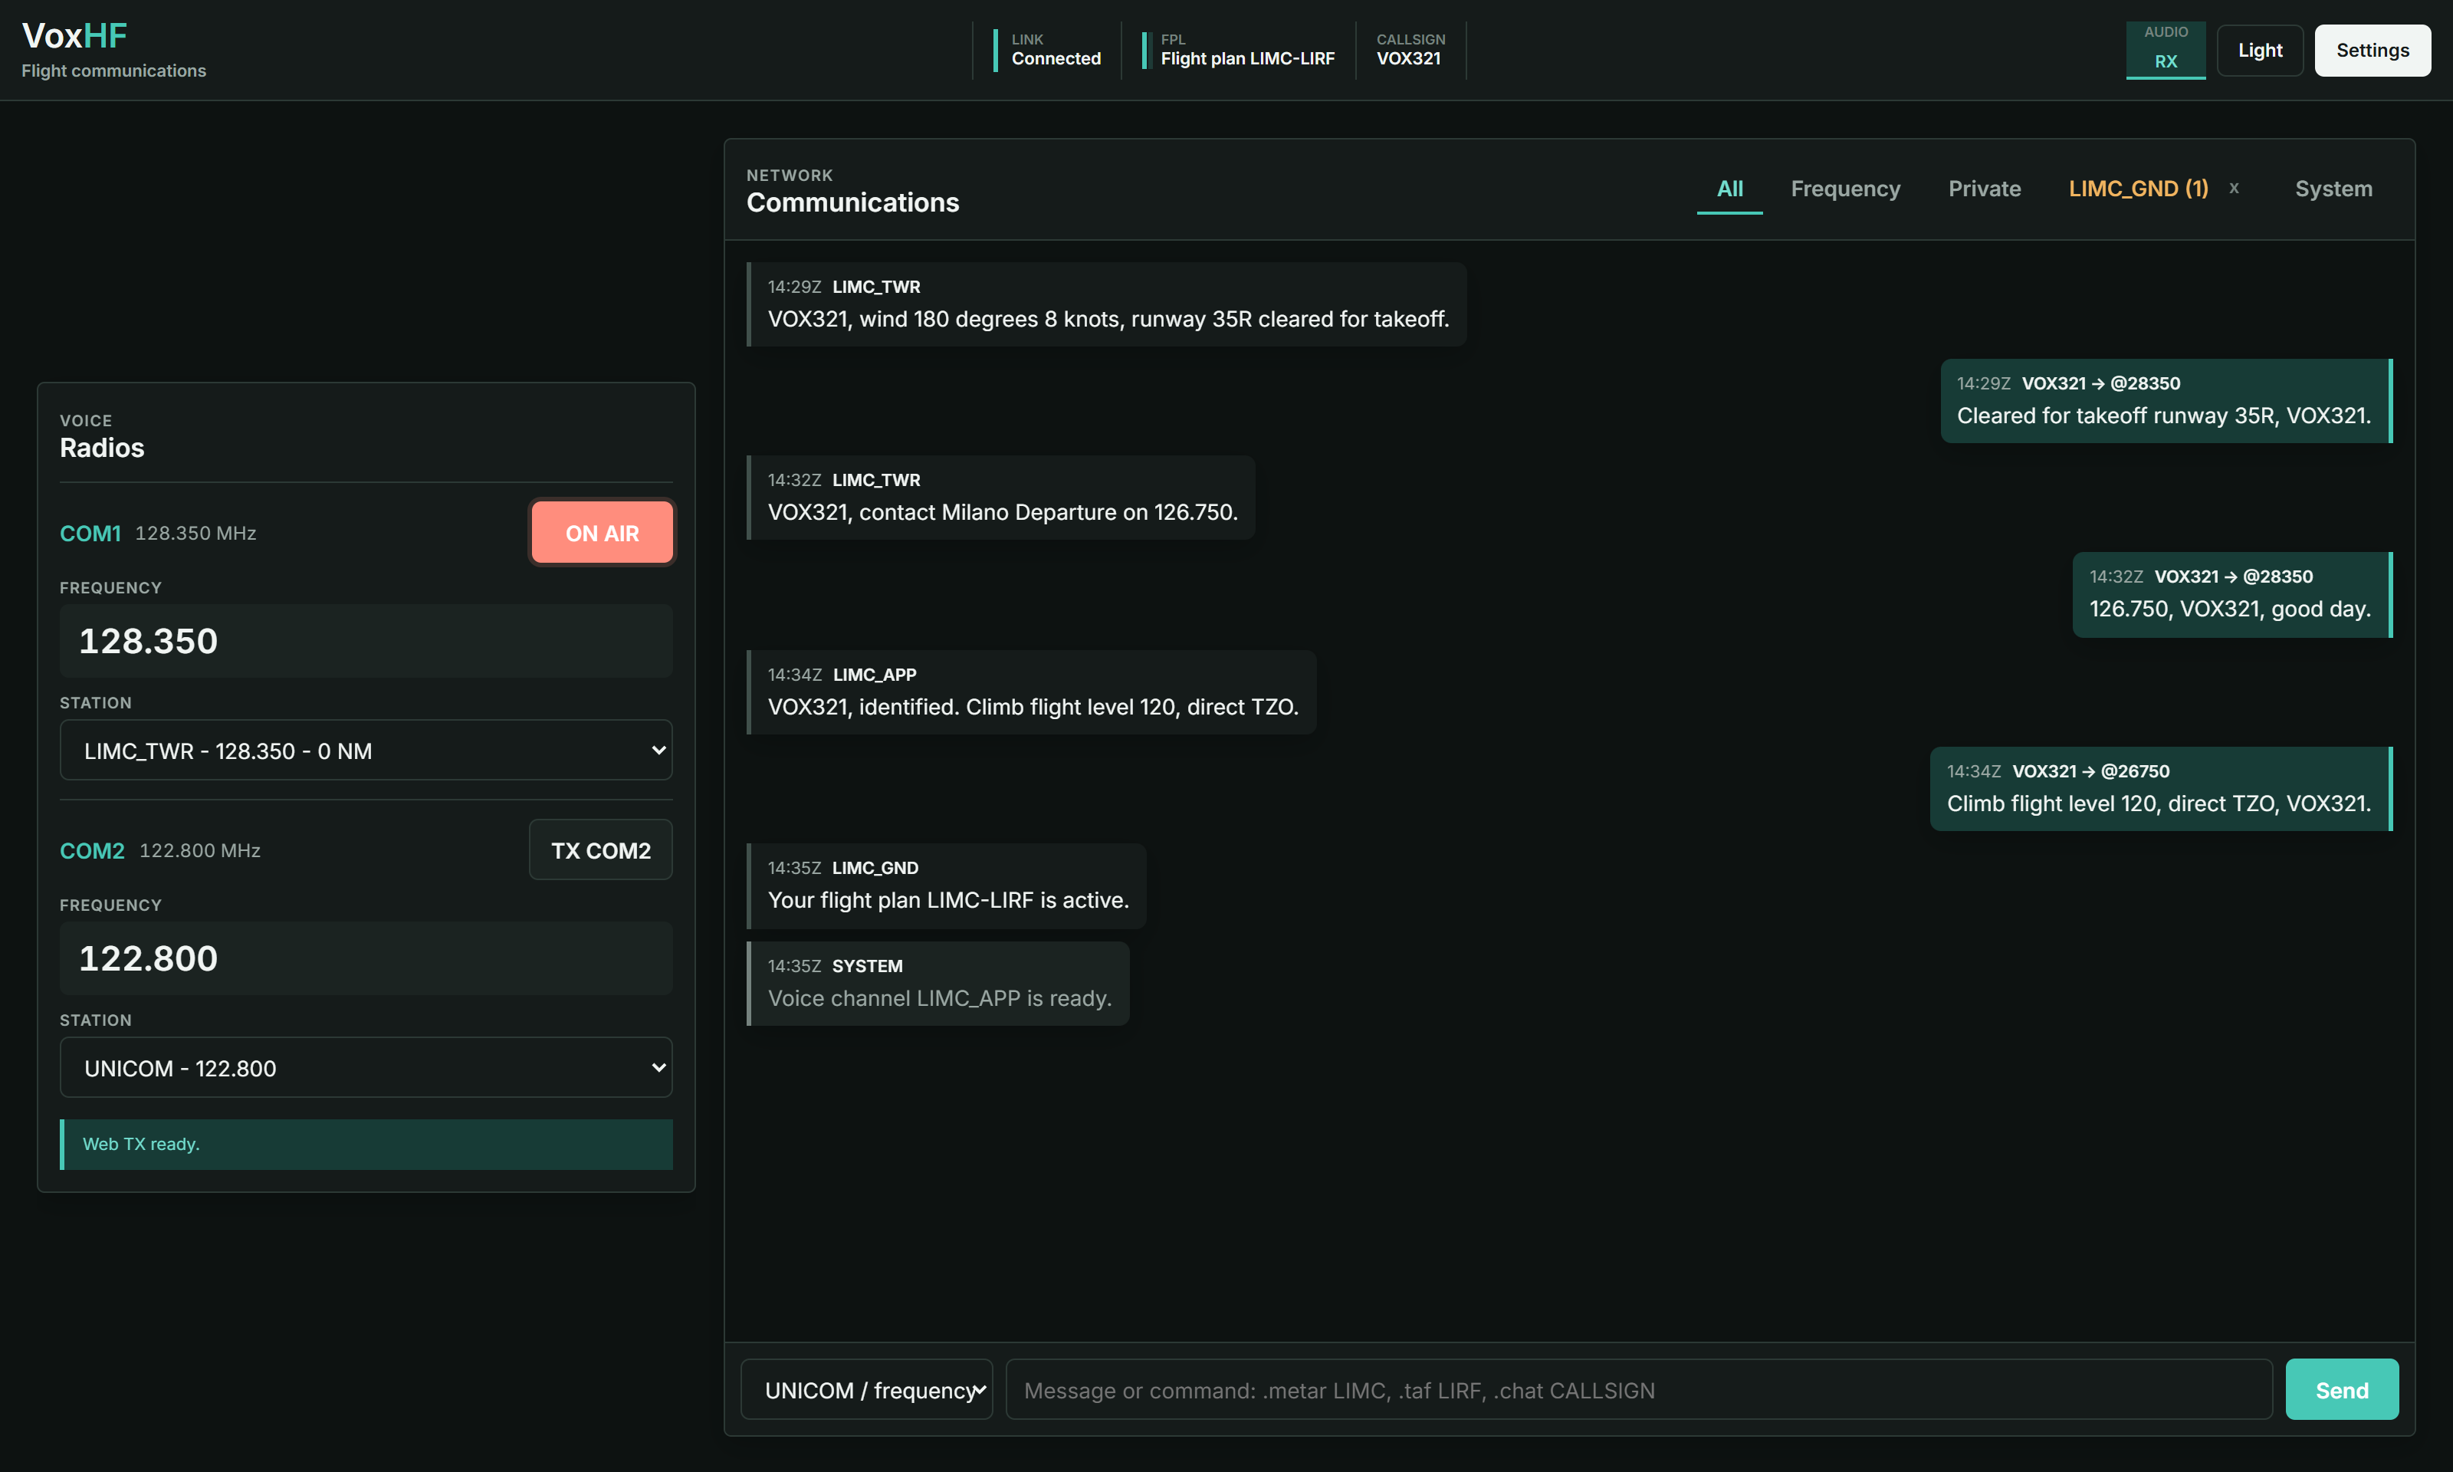2453x1472 pixels.
Task: Select the 'cleared for takeoff' LIMC_TWR message
Action: (x=1106, y=304)
